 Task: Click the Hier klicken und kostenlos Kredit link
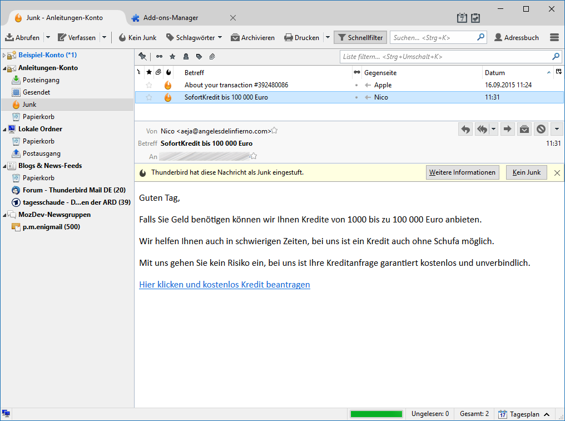pyautogui.click(x=225, y=284)
